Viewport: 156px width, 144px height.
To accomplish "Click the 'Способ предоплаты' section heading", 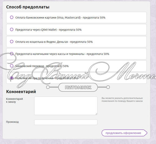I will point(28,7).
